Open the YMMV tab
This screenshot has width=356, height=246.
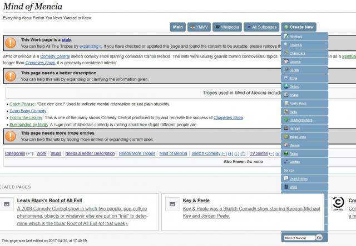tap(199, 27)
